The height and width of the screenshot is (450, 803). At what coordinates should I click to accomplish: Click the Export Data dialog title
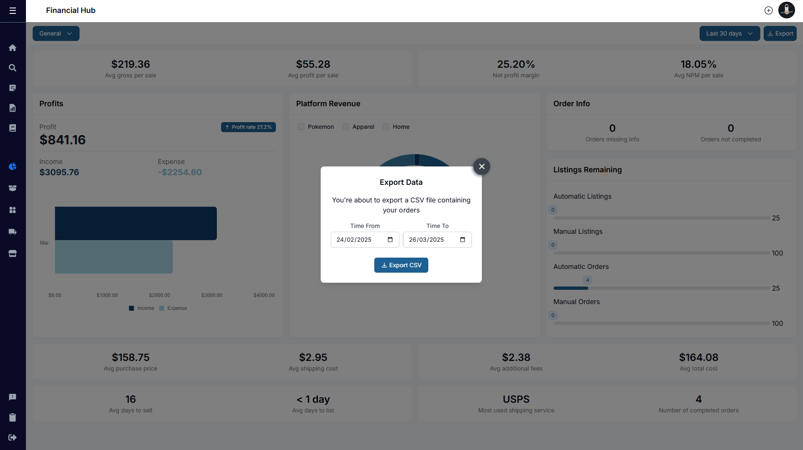pos(401,182)
